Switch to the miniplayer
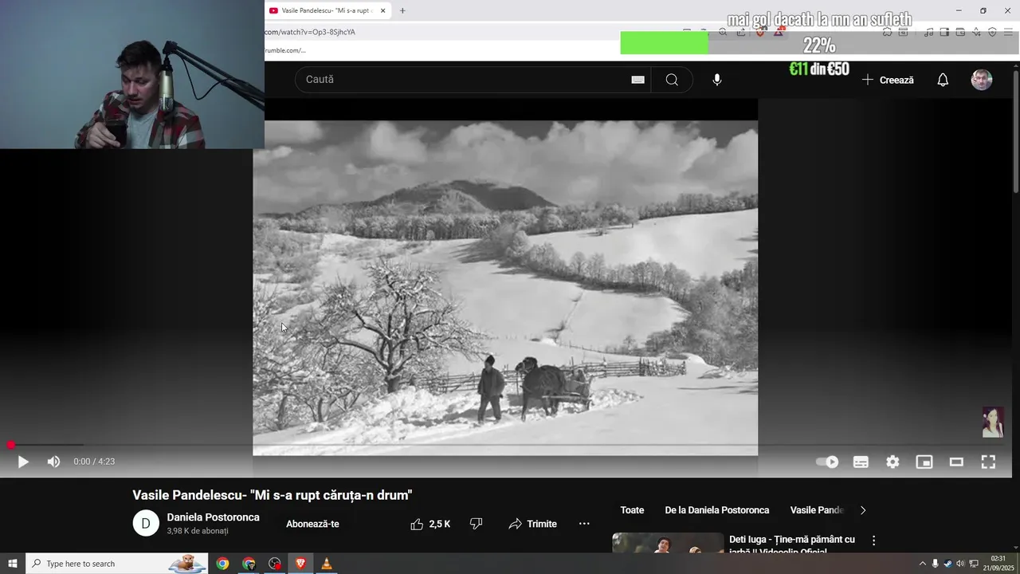Image resolution: width=1020 pixels, height=574 pixels. (924, 462)
